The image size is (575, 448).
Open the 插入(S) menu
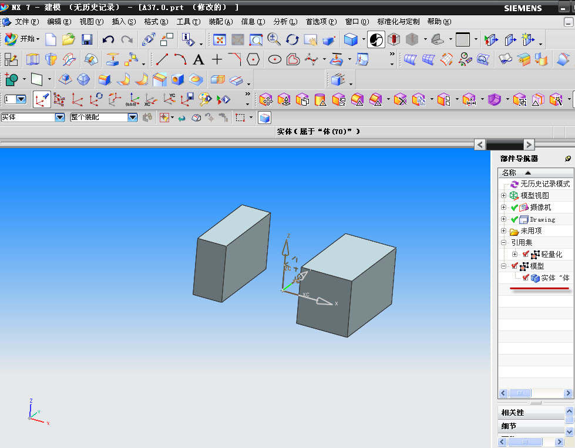click(x=124, y=22)
